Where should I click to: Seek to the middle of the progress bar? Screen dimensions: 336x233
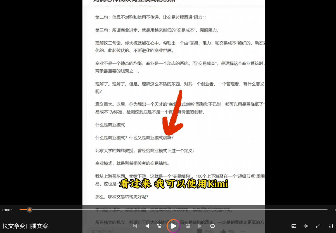point(173,210)
